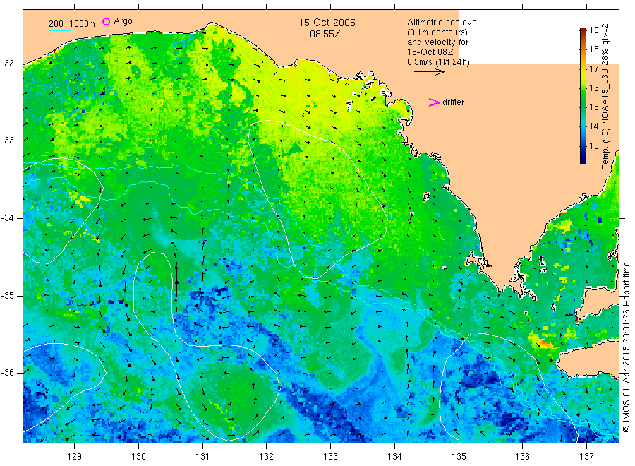Click the 16 value on color scale
Viewport: 635px width, 466px height.
(593, 88)
